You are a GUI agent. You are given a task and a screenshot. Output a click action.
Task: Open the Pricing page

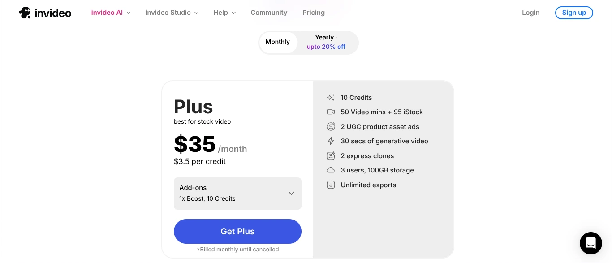314,13
